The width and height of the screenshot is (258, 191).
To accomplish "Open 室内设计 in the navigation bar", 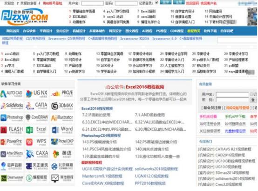I will [62, 31].
